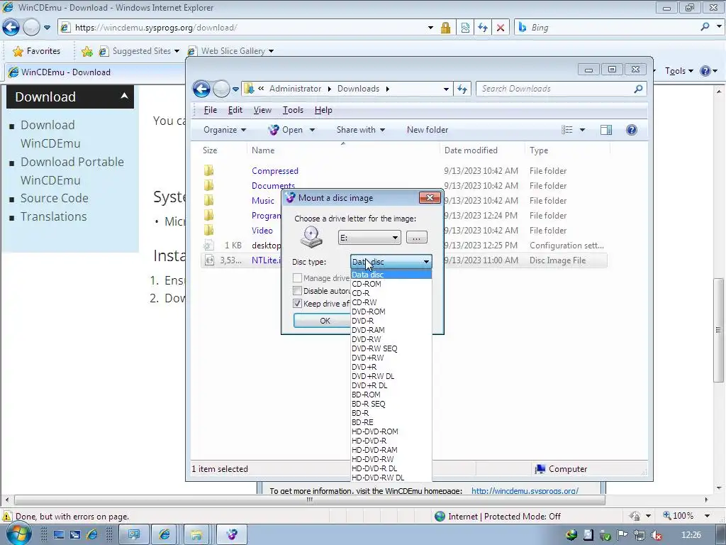The image size is (726, 545).
Task: Open the drive letter E: combo box
Action: [369, 238]
